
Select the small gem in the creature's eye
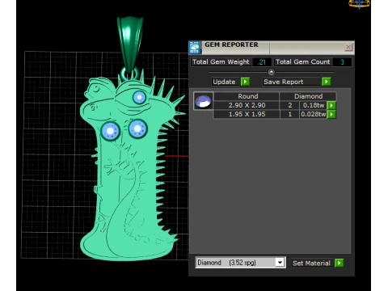pos(139,97)
